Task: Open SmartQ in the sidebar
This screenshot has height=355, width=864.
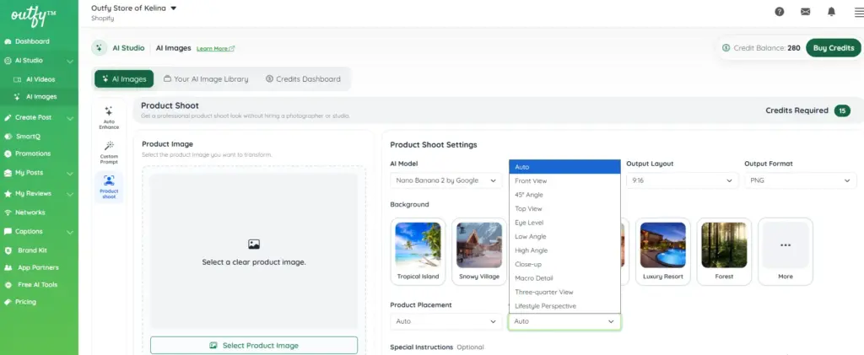Action: coord(28,136)
